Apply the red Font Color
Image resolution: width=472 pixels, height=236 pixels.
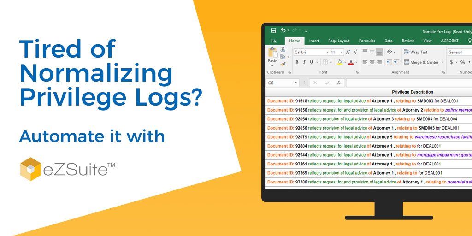pos(351,62)
